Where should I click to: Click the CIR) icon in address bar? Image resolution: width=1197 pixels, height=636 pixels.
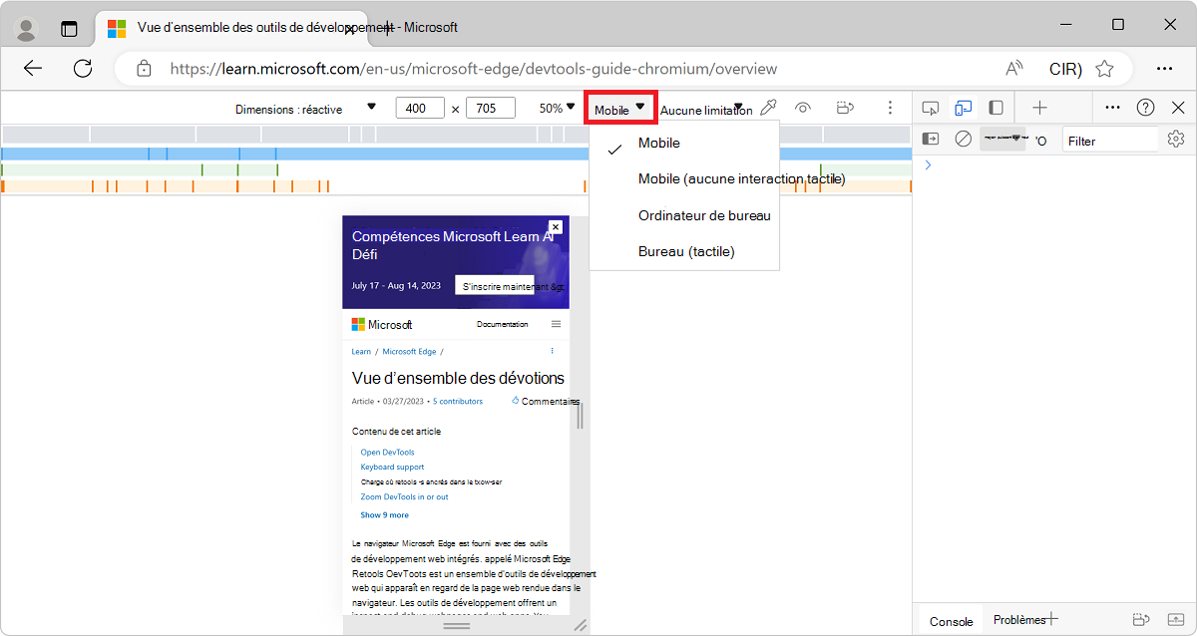[x=1065, y=69]
